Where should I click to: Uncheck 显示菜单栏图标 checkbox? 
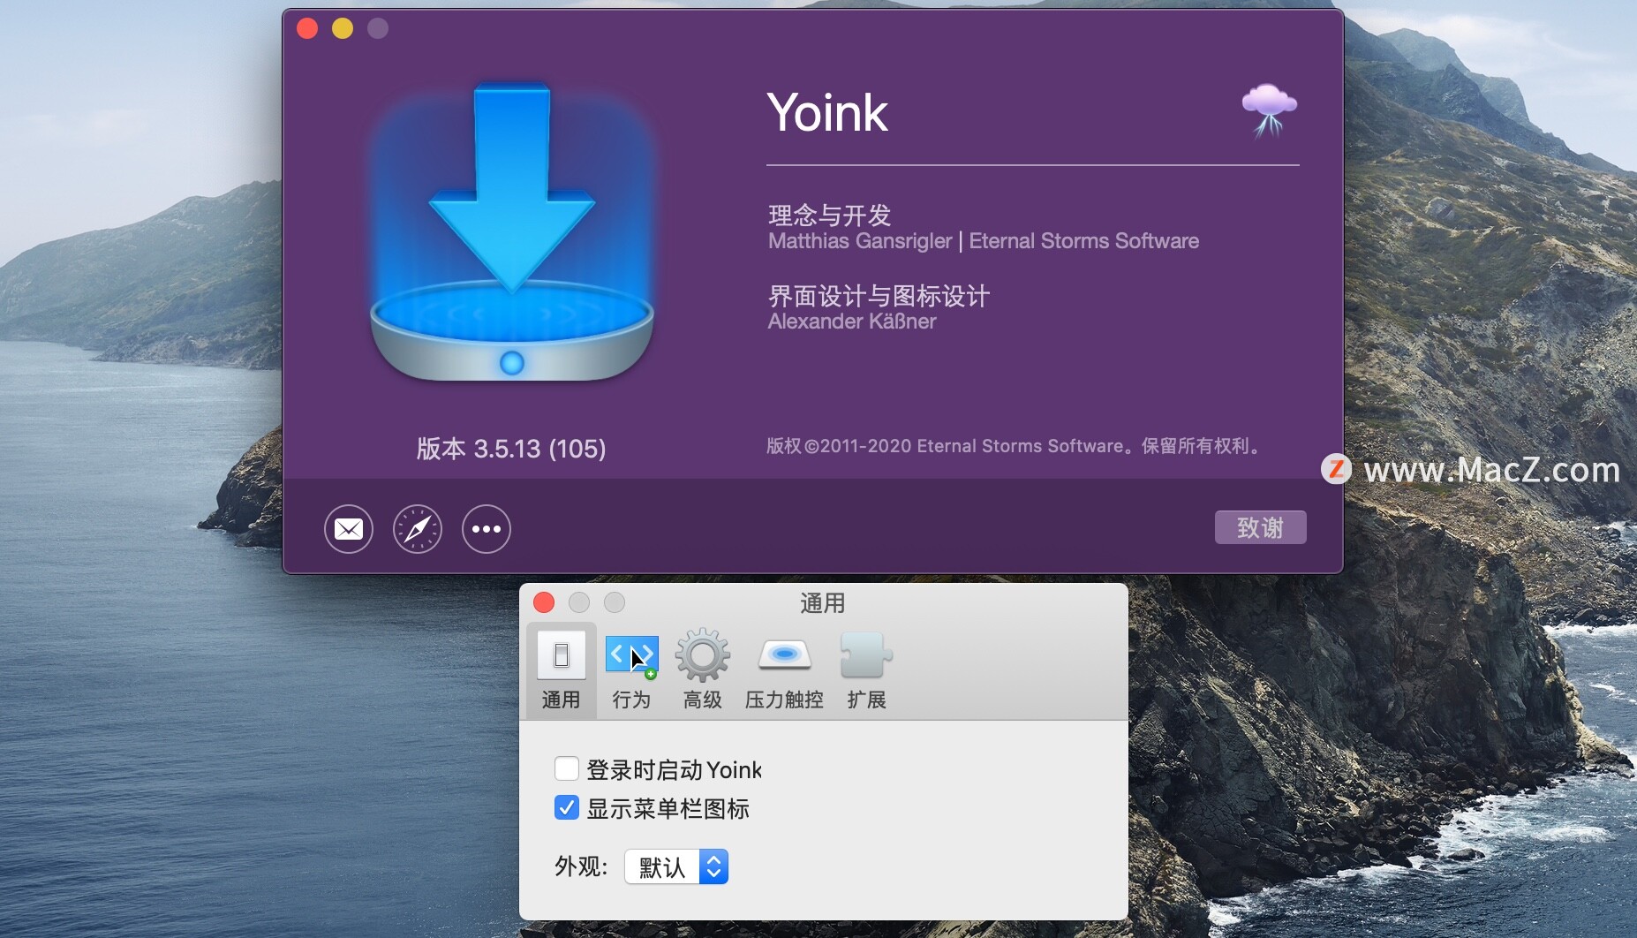tap(567, 807)
